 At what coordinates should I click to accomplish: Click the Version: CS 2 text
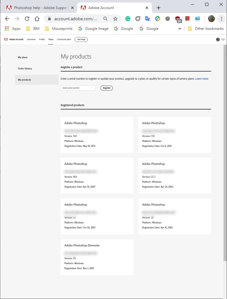pyautogui.click(x=149, y=177)
